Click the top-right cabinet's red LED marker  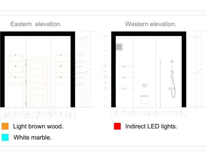point(61,55)
